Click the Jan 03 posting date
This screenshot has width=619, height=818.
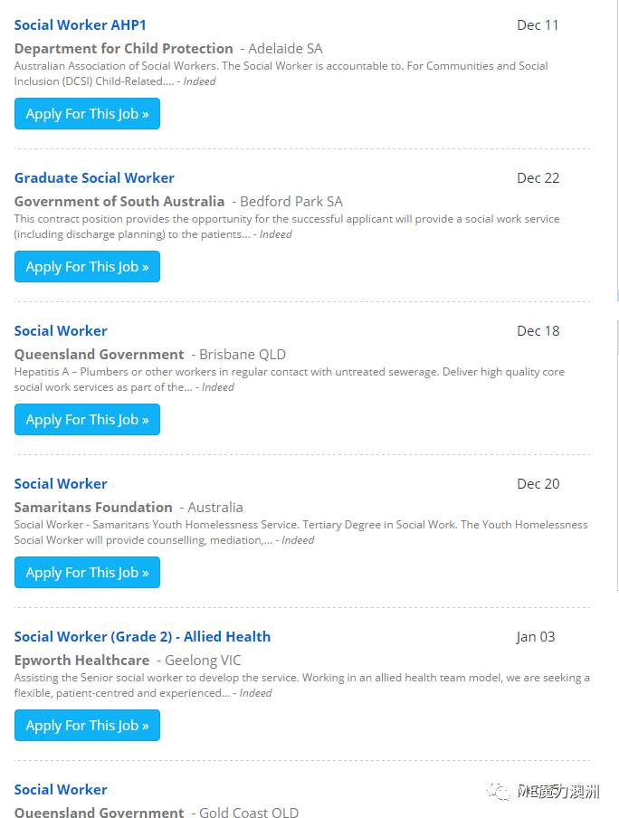tap(536, 637)
